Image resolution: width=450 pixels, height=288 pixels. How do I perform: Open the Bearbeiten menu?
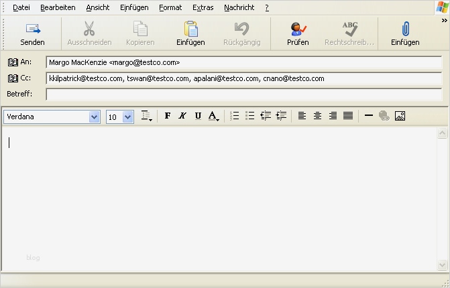(x=58, y=7)
